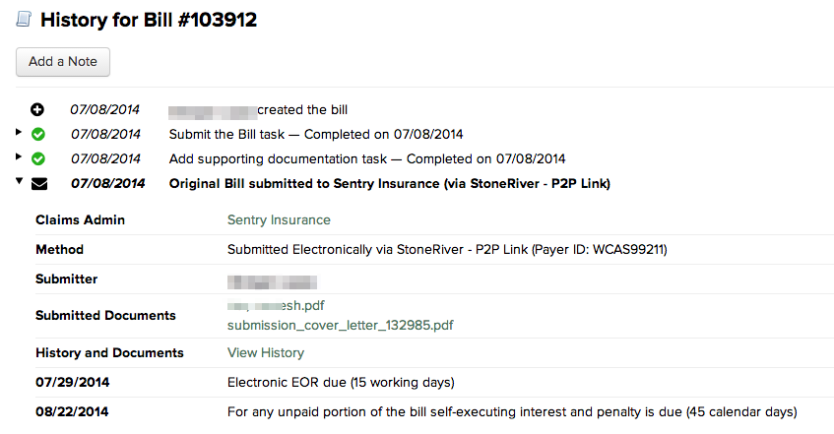Click the history scroll icon beside the title
Screen dimensions: 834x434
pyautogui.click(x=24, y=19)
